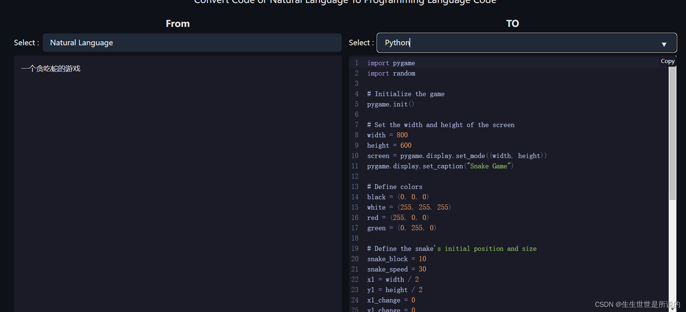Click the 'pygame.init()' line
The height and width of the screenshot is (312, 686).
391,104
